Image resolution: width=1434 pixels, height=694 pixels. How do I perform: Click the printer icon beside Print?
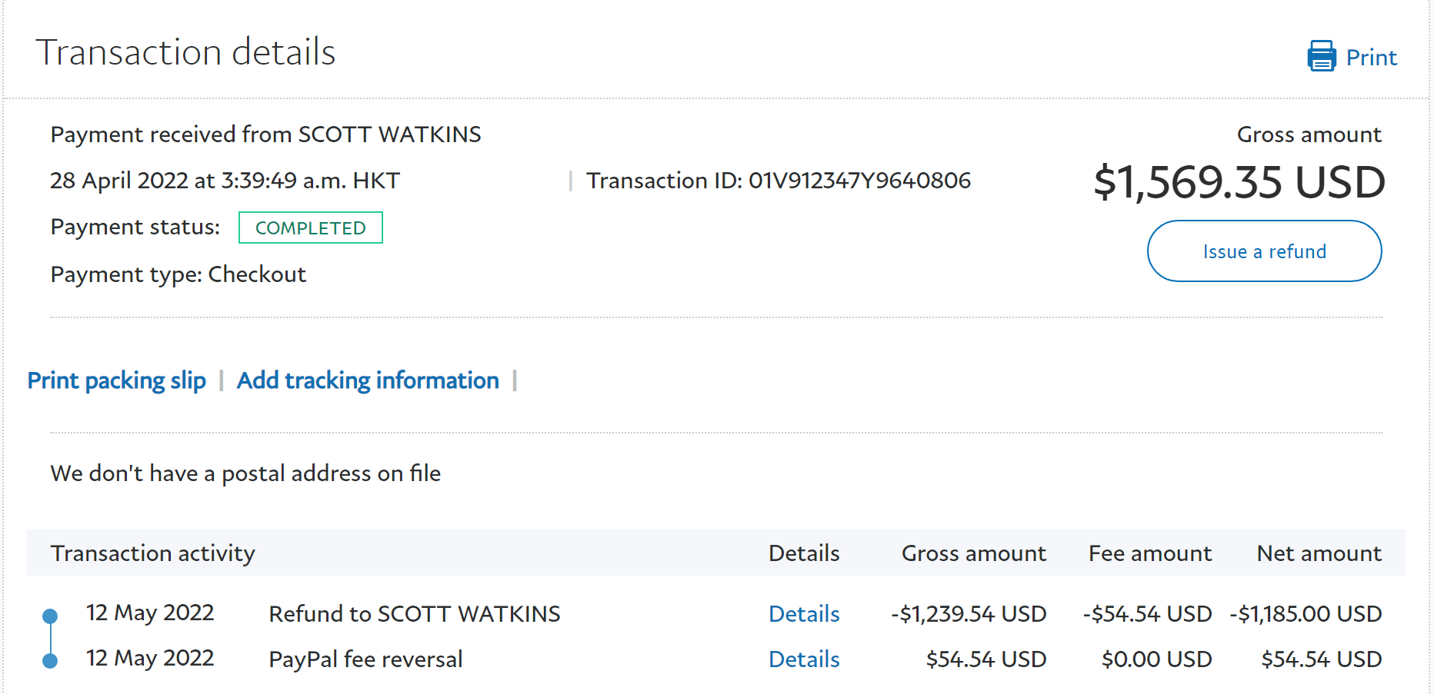tap(1321, 56)
